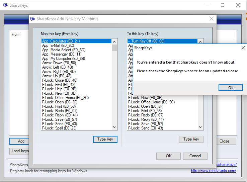This screenshot has width=247, height=182.
Task: Open the /sharpkeys/ hyperlink
Action: tap(227, 165)
